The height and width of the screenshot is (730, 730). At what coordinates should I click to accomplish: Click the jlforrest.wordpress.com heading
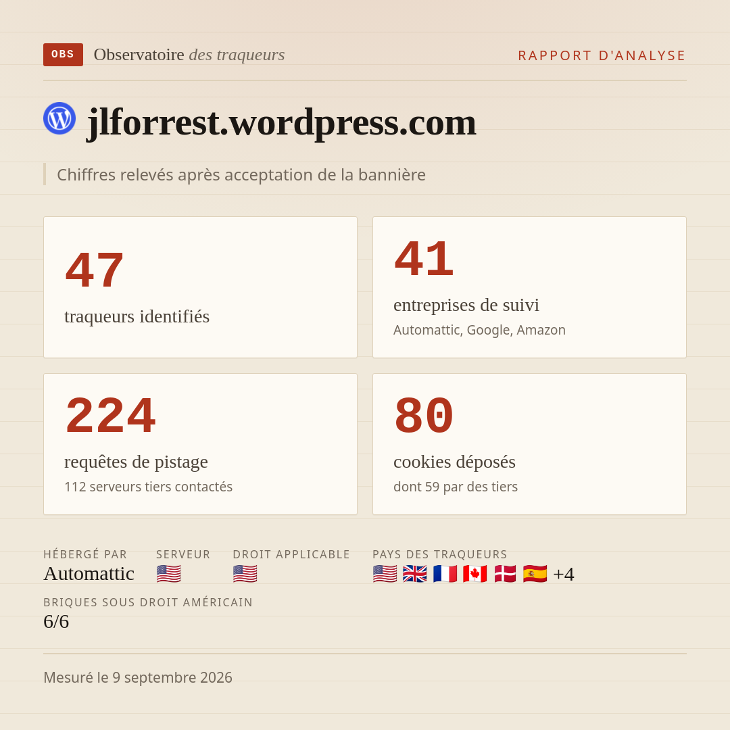pyautogui.click(x=282, y=122)
